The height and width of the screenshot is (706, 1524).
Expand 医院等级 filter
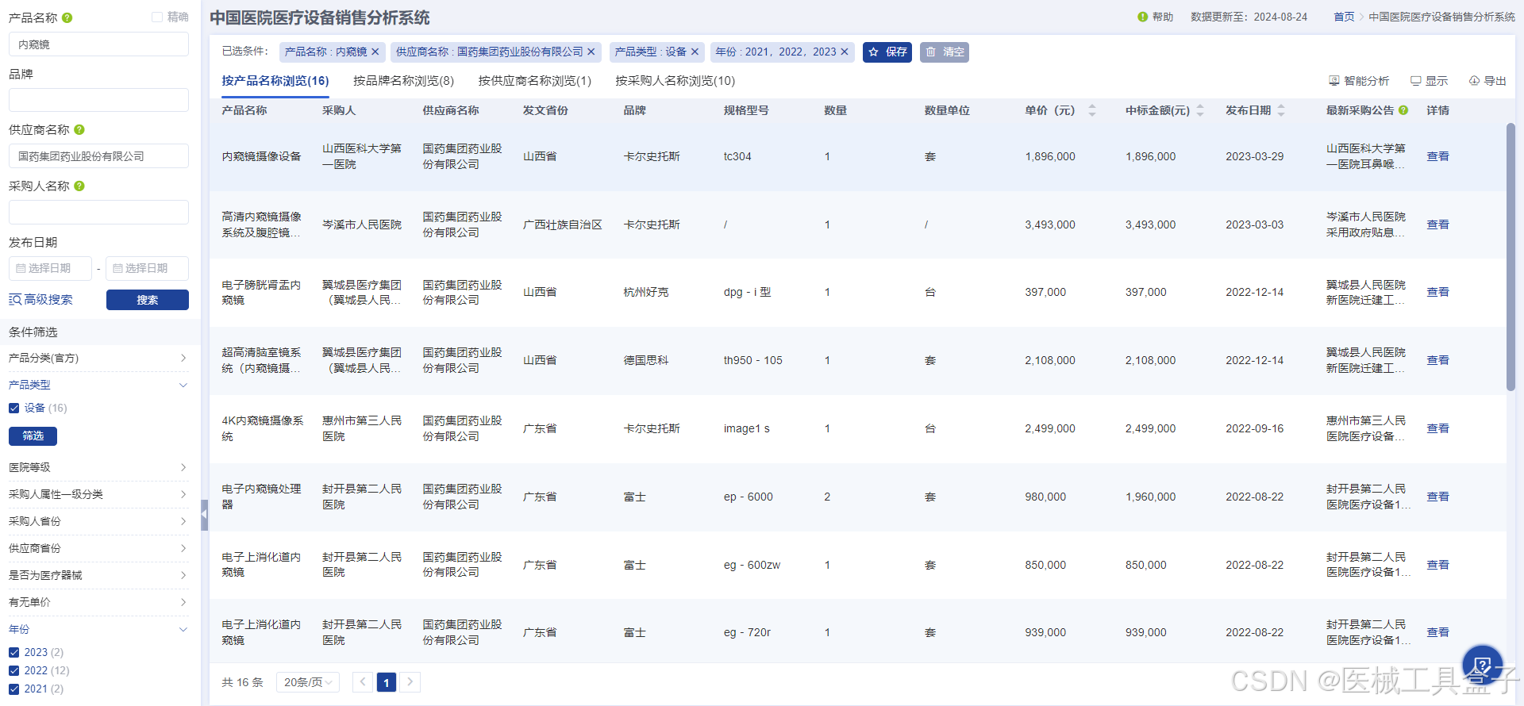pos(98,467)
